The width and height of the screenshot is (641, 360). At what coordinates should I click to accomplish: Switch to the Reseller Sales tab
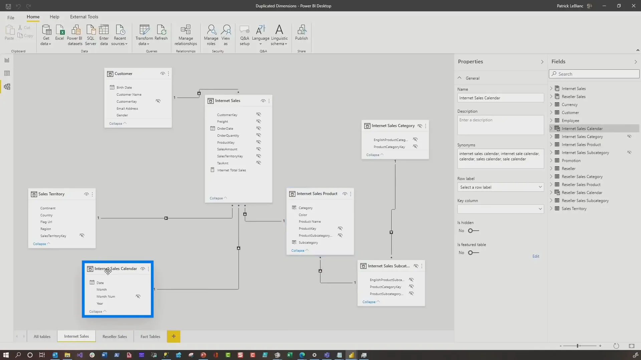[x=115, y=336]
